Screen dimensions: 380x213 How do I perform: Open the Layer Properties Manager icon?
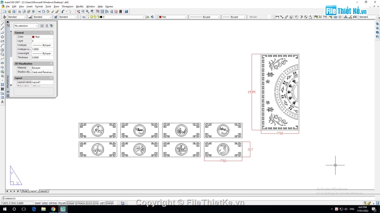[x=84, y=17]
